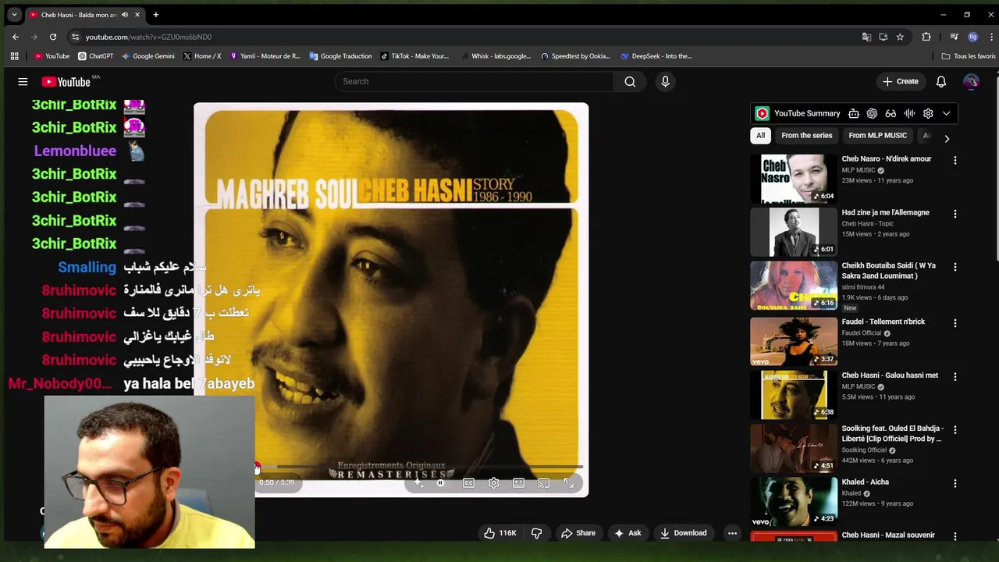Click the video progress bar scrubber

pos(257,468)
